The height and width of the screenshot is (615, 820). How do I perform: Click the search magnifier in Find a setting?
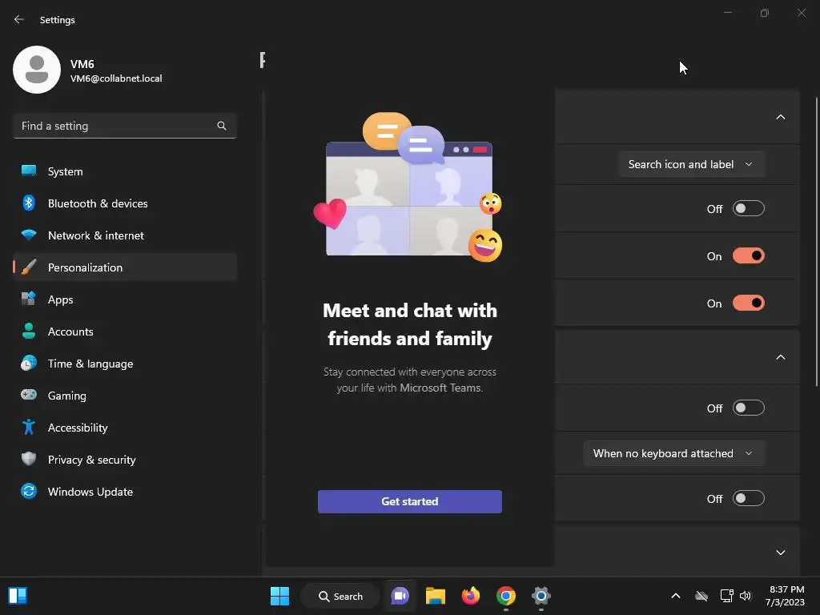(x=222, y=126)
